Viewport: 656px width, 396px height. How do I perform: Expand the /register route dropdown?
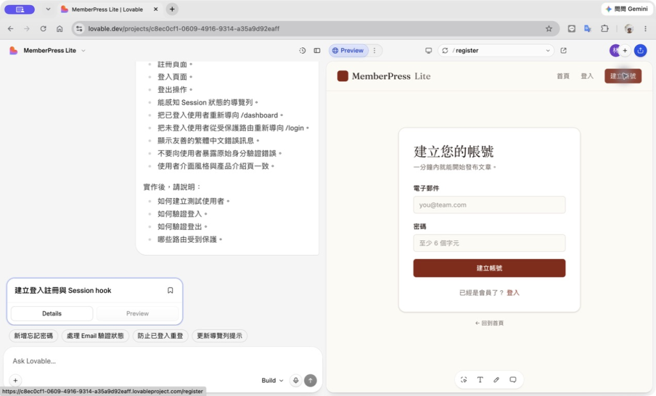[548, 51]
